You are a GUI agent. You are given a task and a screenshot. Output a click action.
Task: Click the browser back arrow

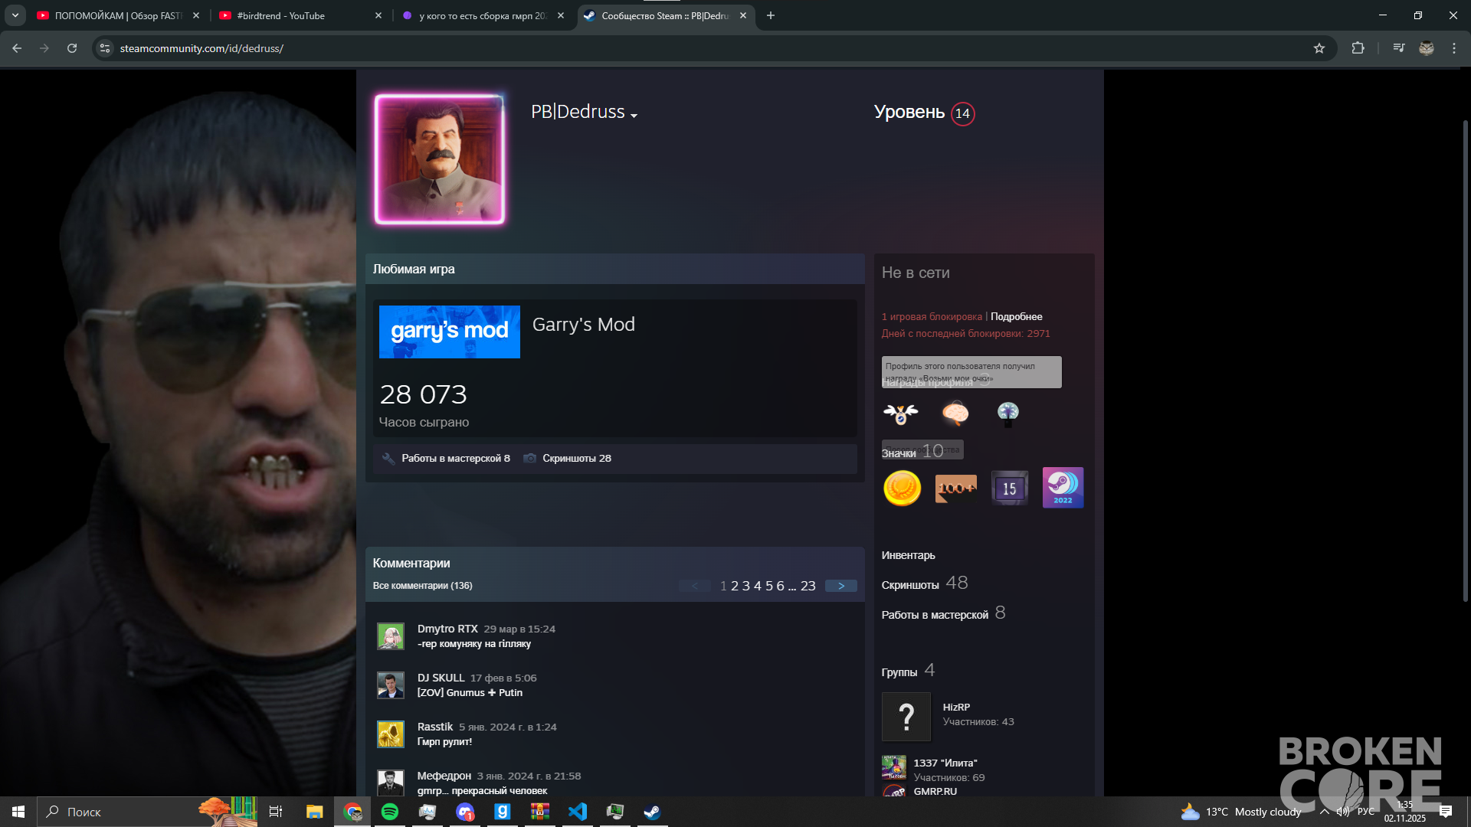coord(17,48)
